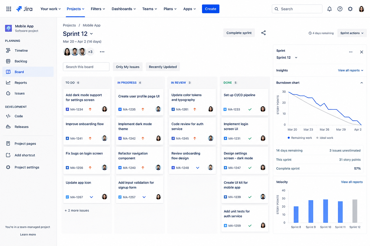This screenshot has width=370, height=246.
Task: Click View all reports in Insights
Action: (351, 70)
